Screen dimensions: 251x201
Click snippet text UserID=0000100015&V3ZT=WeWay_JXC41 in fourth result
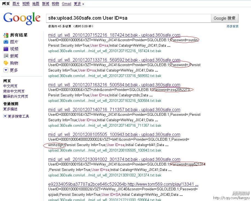point(83,114)
